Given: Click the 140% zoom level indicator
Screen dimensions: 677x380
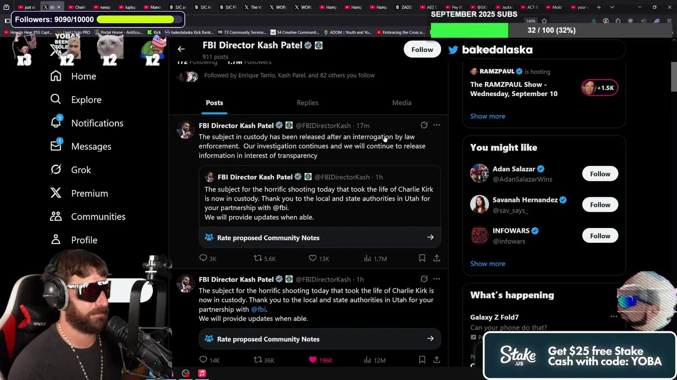Looking at the screenshot, I should tap(530, 21).
